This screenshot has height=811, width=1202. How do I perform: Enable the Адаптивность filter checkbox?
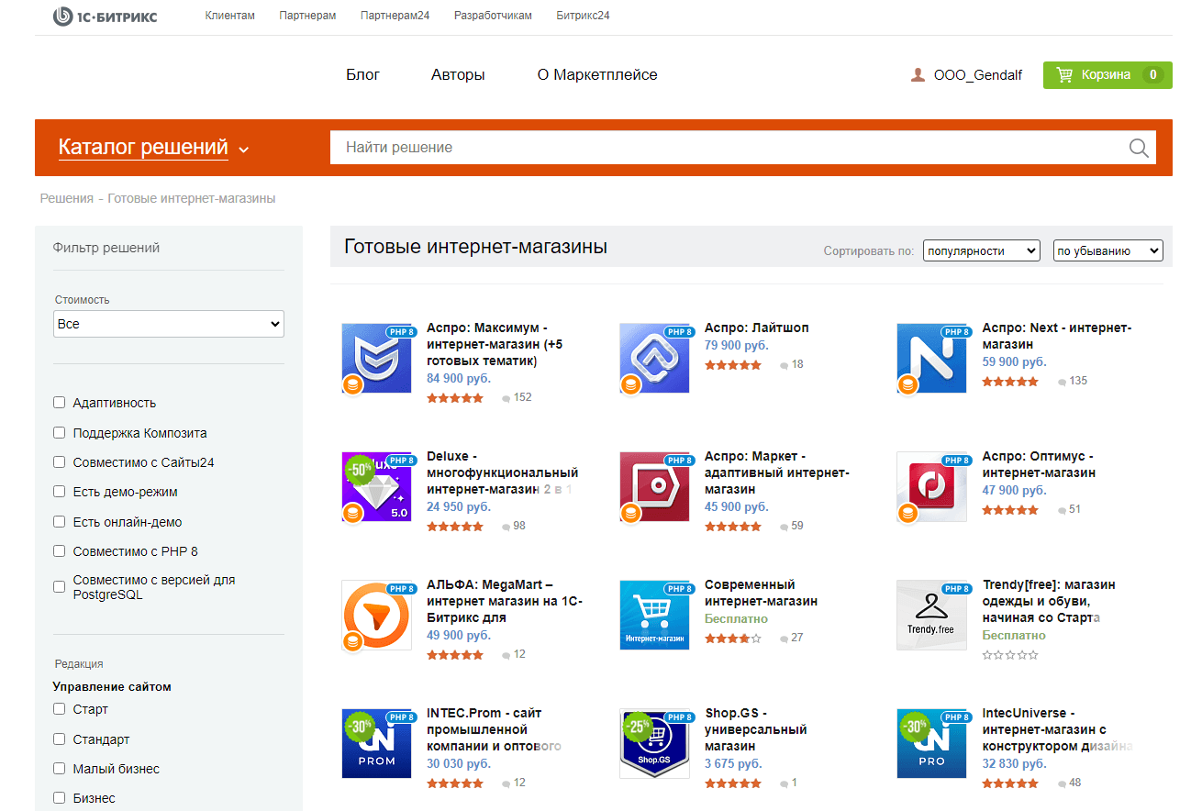tap(60, 403)
